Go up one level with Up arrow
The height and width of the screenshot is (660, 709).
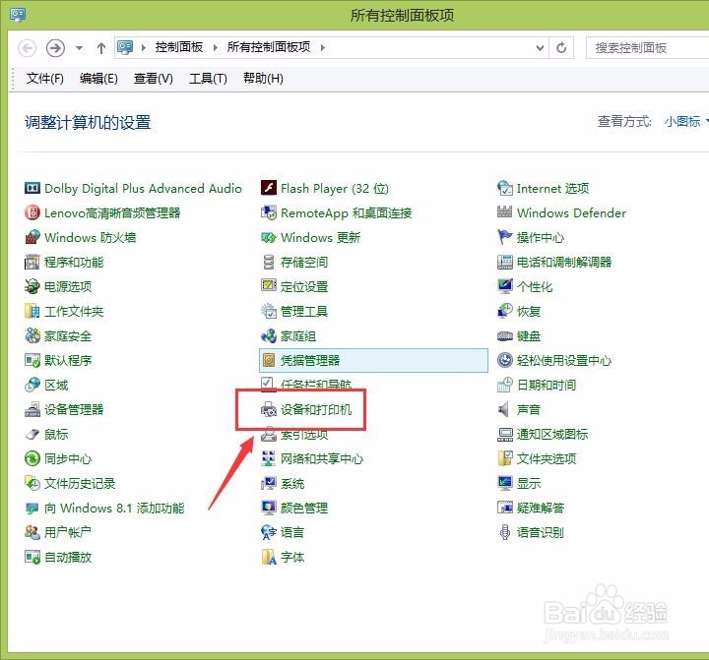[x=101, y=48]
